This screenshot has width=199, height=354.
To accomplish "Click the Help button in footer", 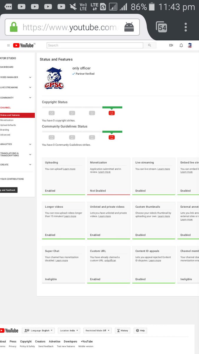I will coord(140,331).
